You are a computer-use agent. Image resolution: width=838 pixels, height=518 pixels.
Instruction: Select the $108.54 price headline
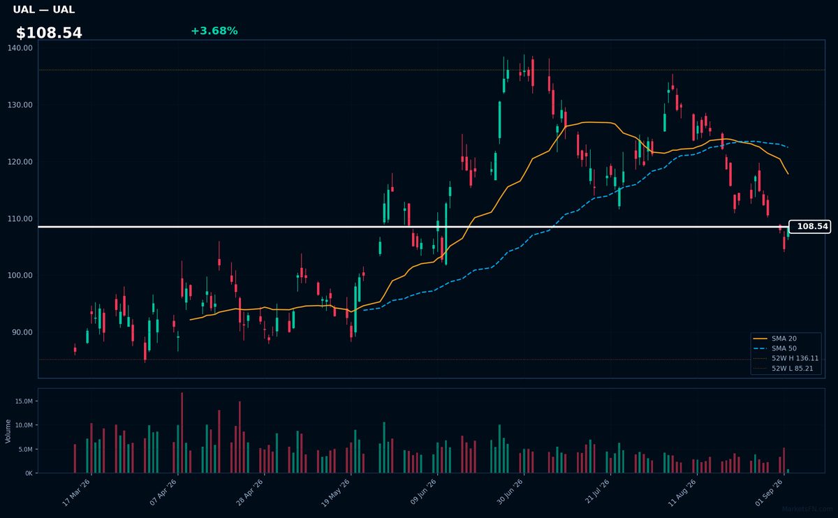(49, 33)
